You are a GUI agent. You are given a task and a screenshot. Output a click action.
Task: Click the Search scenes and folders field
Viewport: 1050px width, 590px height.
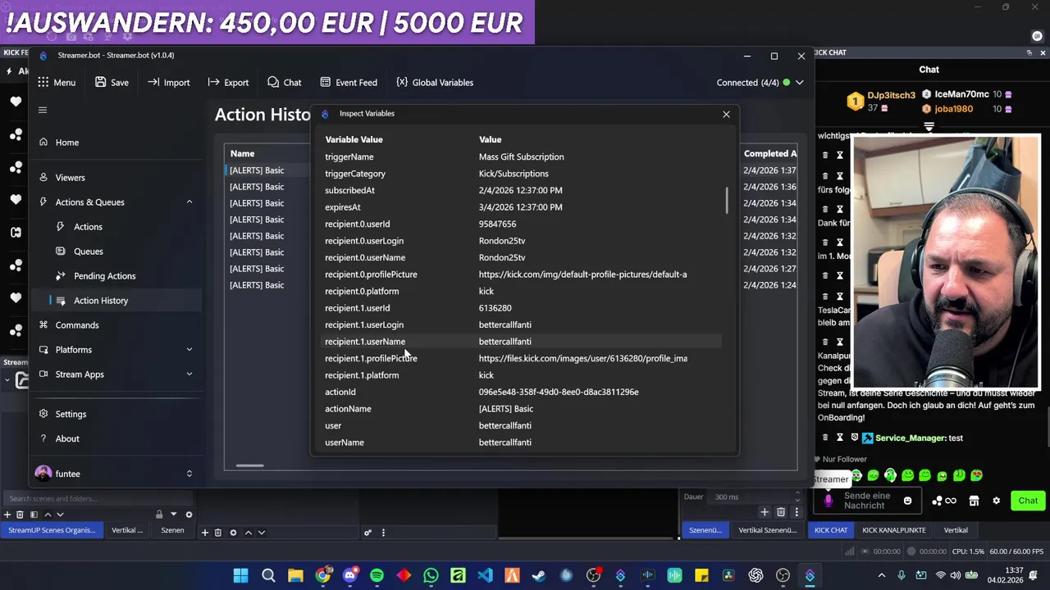point(97,498)
